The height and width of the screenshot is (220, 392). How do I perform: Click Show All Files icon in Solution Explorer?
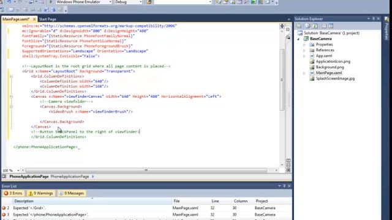click(x=308, y=26)
